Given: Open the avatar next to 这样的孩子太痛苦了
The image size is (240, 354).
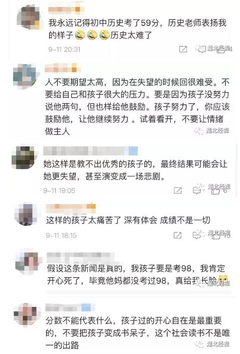Looking at the screenshot, I should pos(26,214).
